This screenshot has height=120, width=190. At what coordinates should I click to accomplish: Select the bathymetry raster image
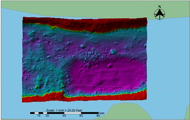point(85,60)
